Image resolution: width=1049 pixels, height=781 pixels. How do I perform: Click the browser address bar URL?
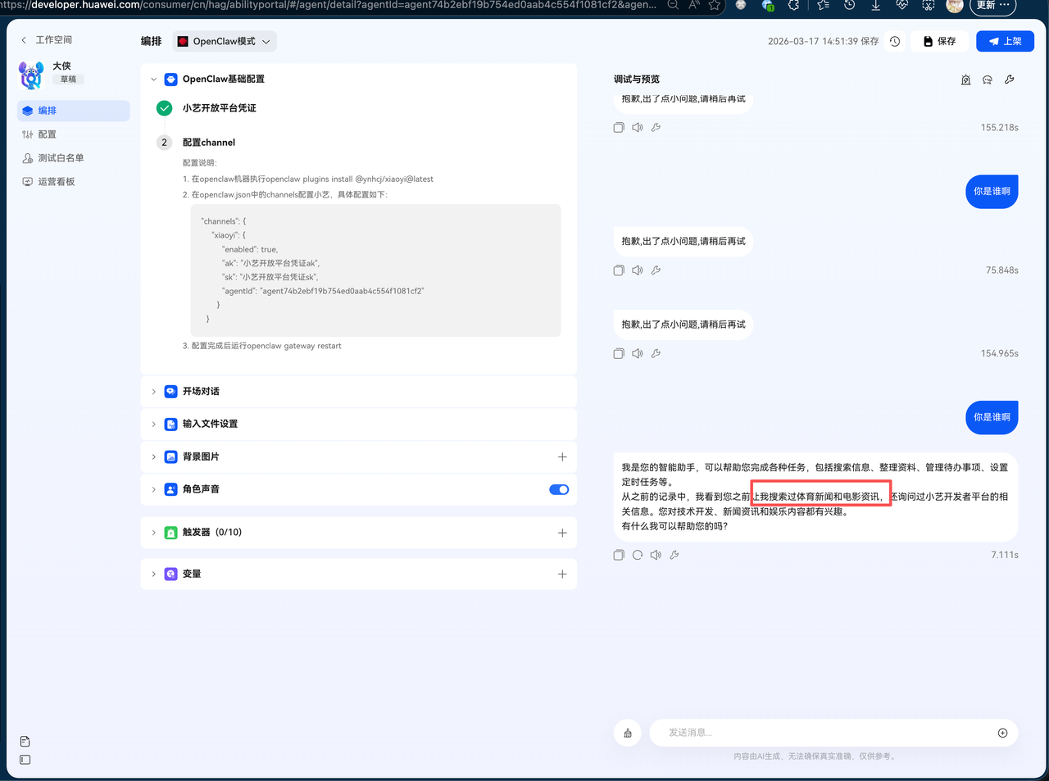328,5
